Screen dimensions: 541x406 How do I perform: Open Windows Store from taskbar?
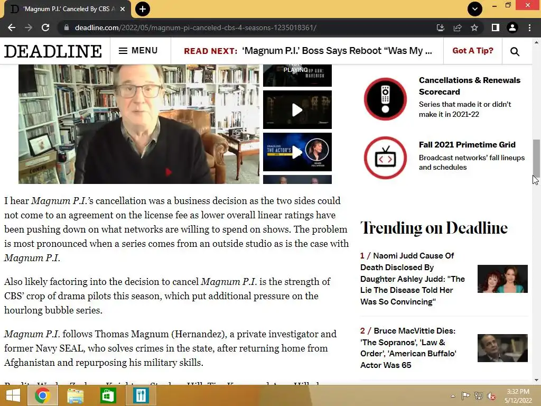coord(108,395)
